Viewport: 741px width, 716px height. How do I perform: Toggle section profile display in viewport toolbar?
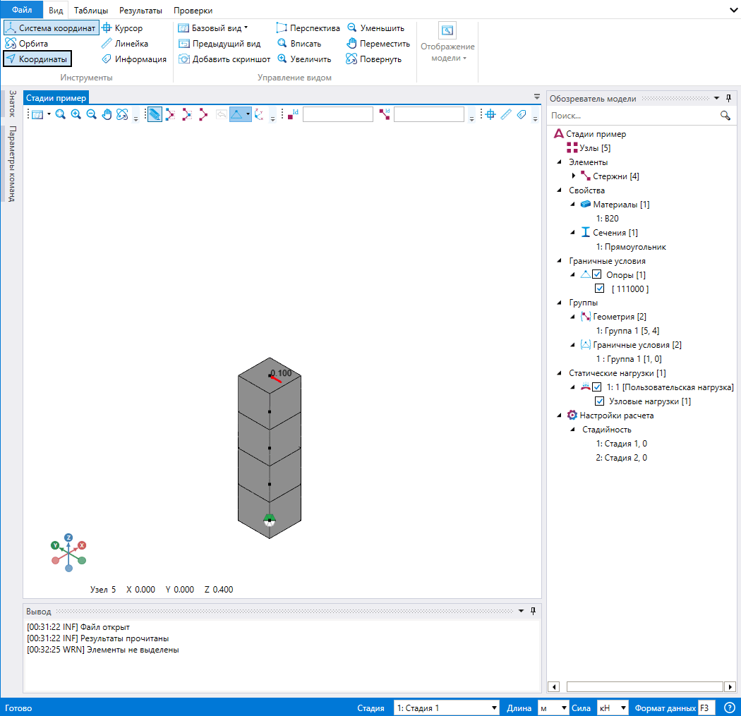[x=155, y=114]
